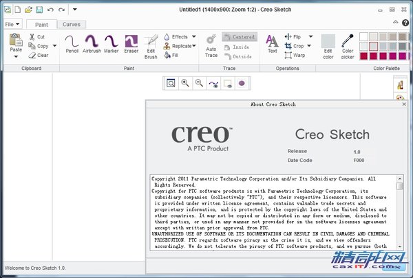
Task: Click the Fill bucket tool
Action: tap(171, 55)
